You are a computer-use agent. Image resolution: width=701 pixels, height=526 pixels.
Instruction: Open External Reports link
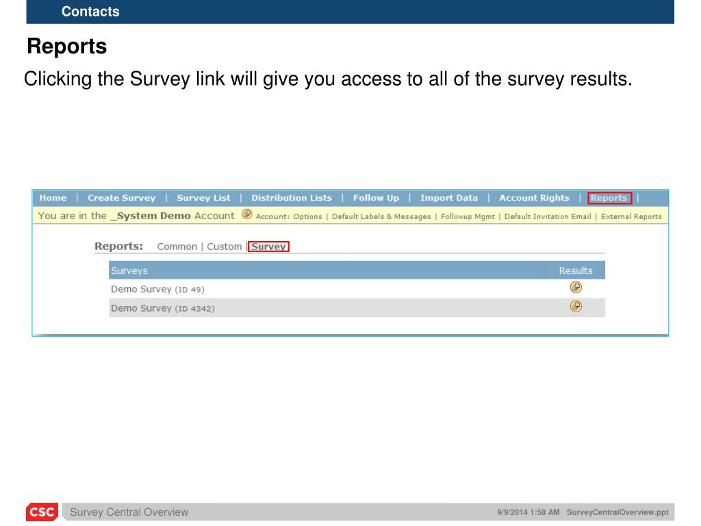point(631,216)
